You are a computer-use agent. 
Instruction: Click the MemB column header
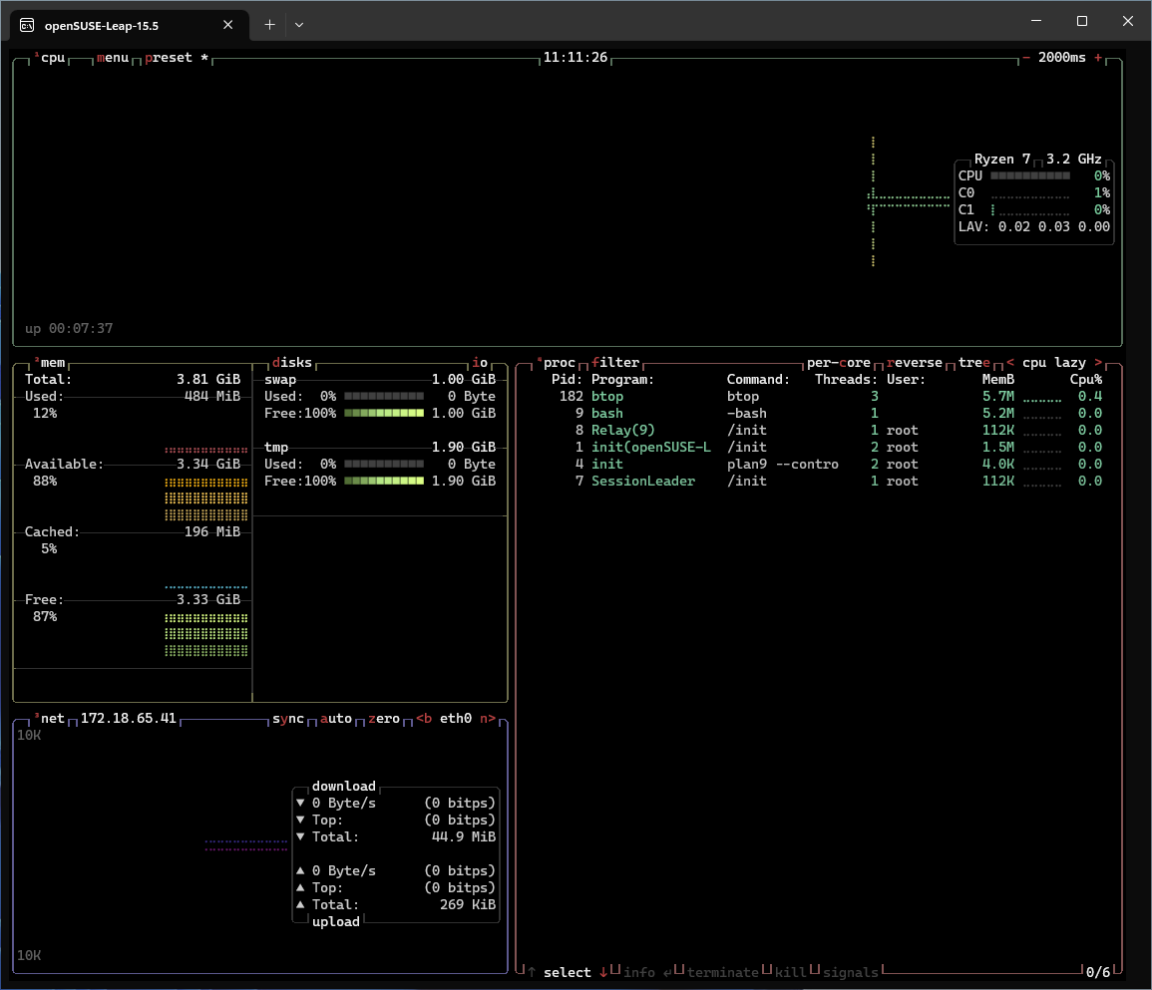pos(997,380)
